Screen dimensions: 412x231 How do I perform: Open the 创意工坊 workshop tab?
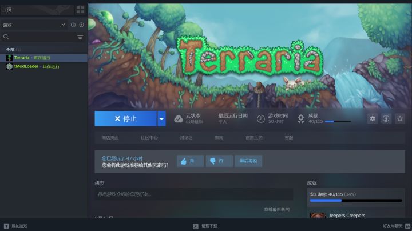point(254,138)
